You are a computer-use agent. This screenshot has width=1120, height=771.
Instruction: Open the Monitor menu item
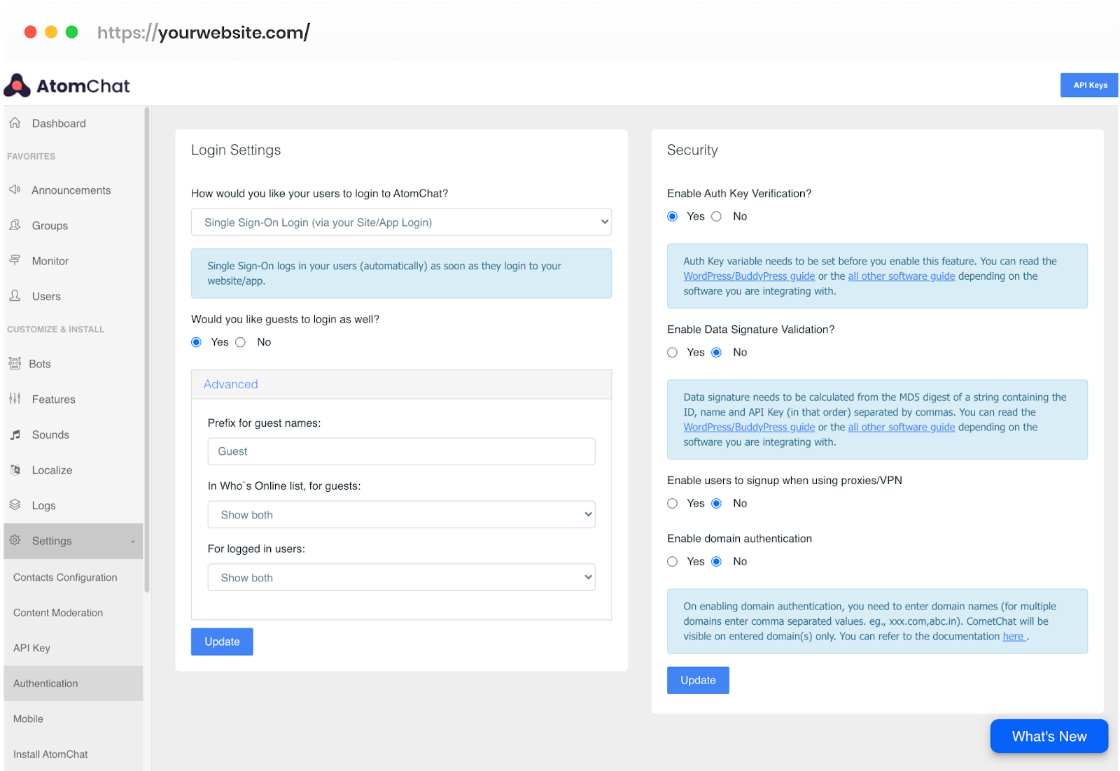tap(50, 261)
